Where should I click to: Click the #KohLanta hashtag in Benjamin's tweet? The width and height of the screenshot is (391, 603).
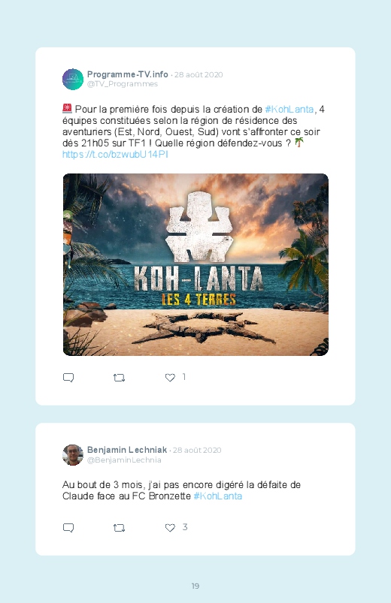(217, 496)
